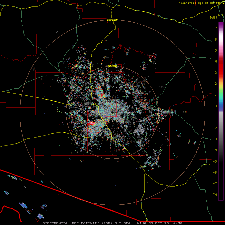Click the "50 NMI" range ring label
Image resolution: width=225 pixels, height=225 pixels.
coord(112,66)
